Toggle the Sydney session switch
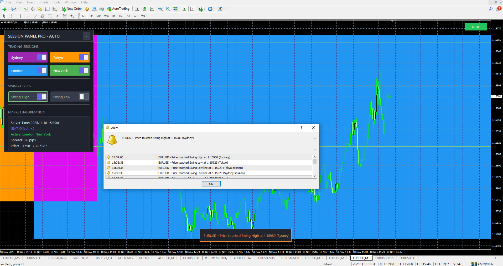Screen dimensions: 503x266 point(42,57)
